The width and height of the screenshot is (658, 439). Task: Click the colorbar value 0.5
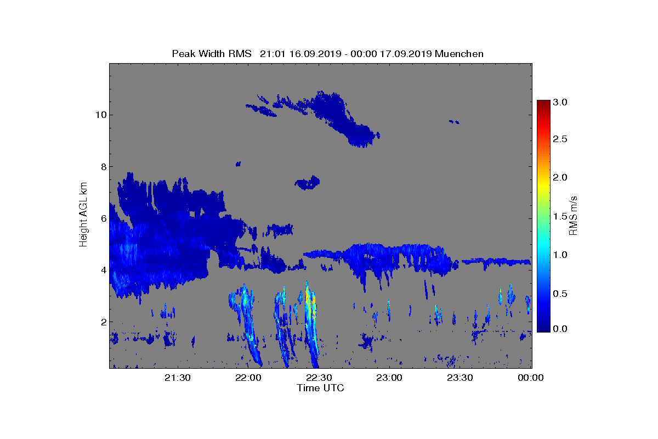(560, 294)
